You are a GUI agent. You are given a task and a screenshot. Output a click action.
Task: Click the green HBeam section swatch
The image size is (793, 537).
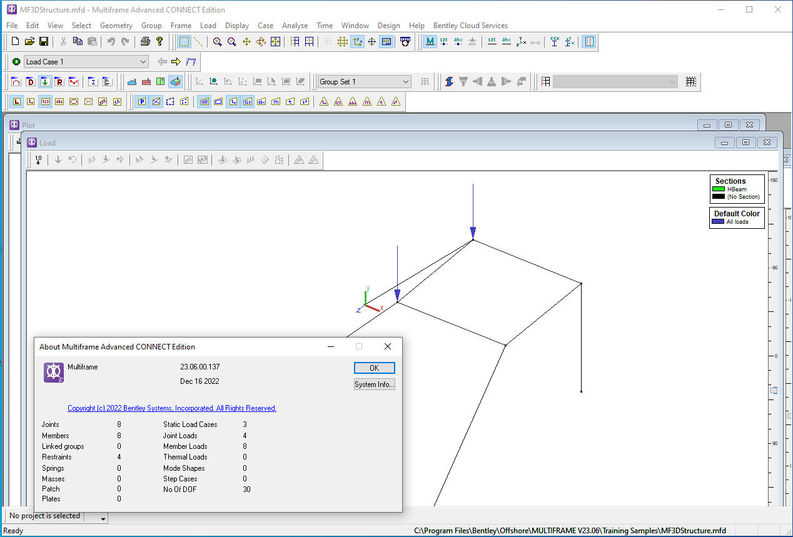[x=719, y=189]
